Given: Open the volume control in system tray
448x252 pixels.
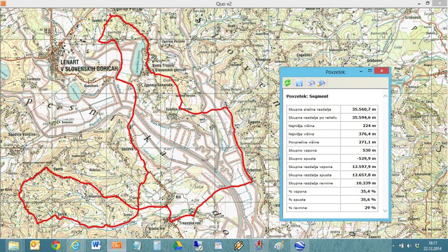Looking at the screenshot, I should [x=409, y=246].
